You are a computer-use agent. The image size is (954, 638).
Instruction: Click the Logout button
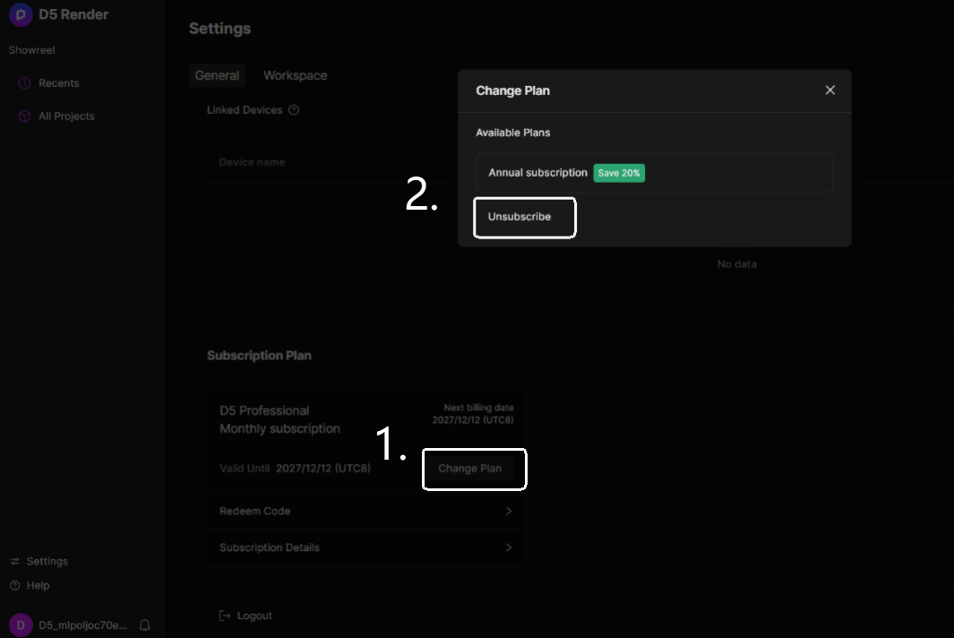pos(245,616)
